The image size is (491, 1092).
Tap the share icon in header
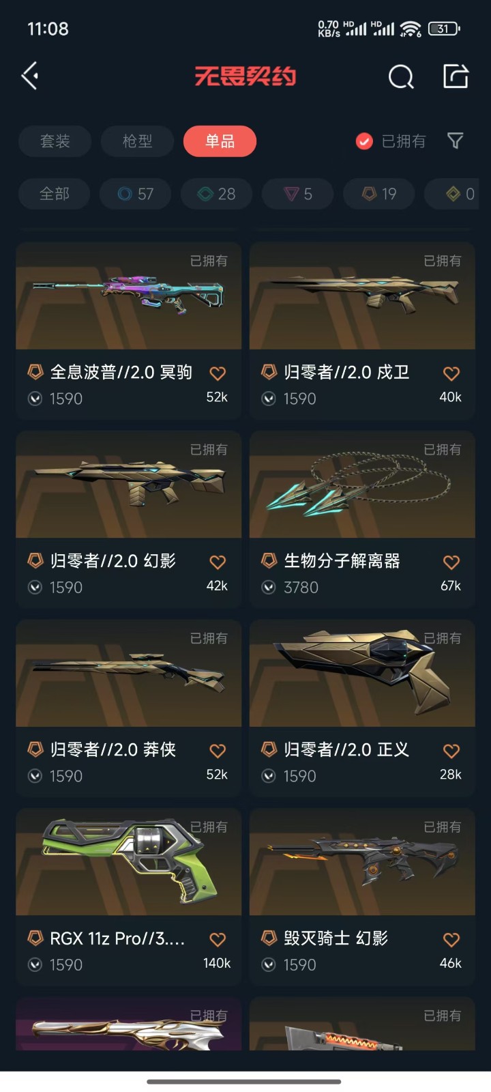point(456,76)
